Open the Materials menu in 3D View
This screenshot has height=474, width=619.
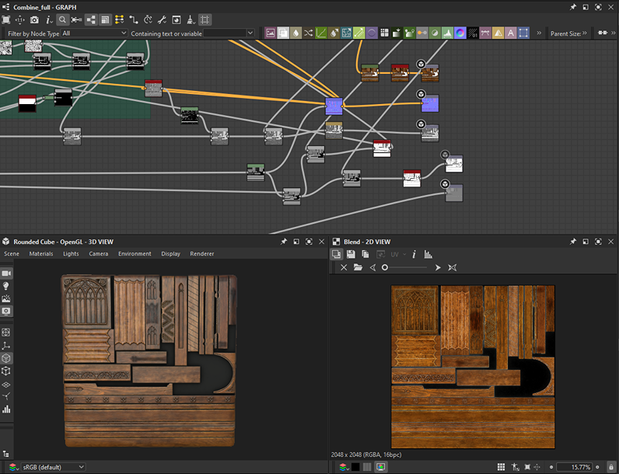(41, 254)
